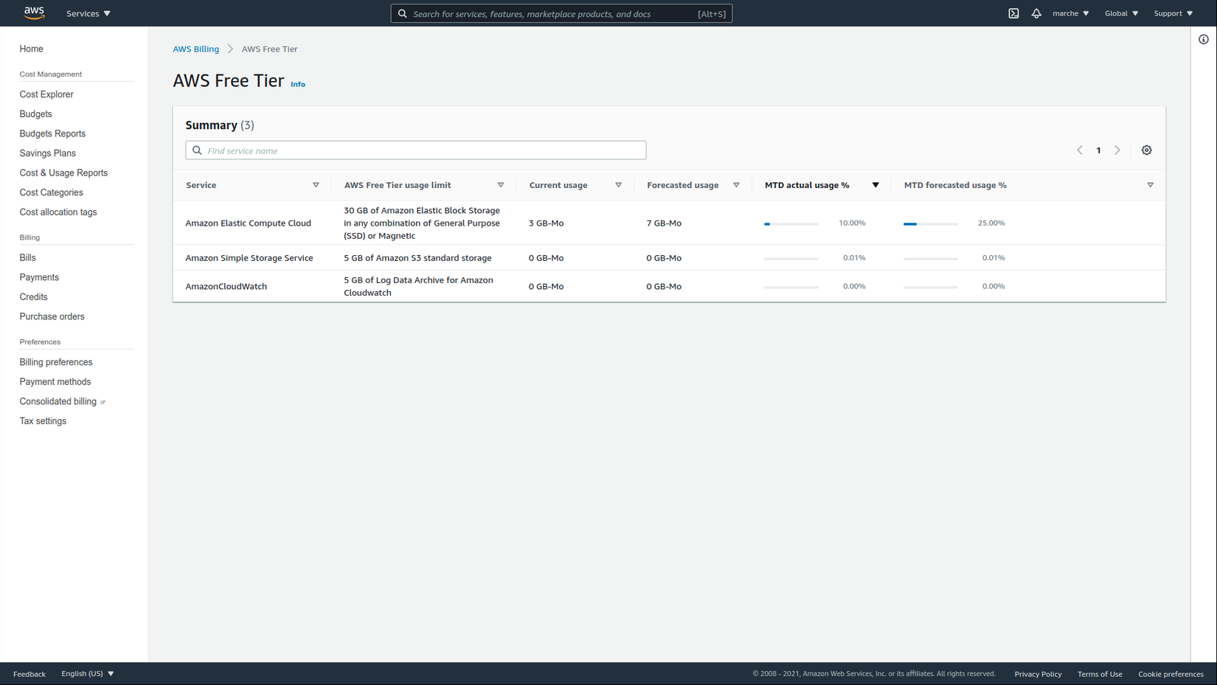Image resolution: width=1217 pixels, height=685 pixels.
Task: Open the English (US) language selector
Action: click(88, 673)
